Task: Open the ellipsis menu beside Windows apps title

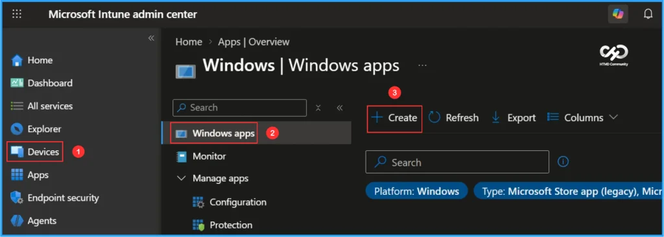Action: tap(422, 66)
